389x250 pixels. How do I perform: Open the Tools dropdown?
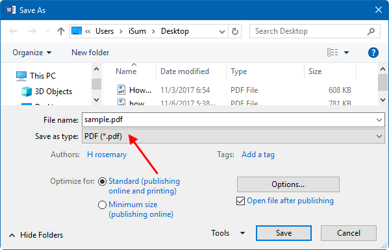[228, 233]
